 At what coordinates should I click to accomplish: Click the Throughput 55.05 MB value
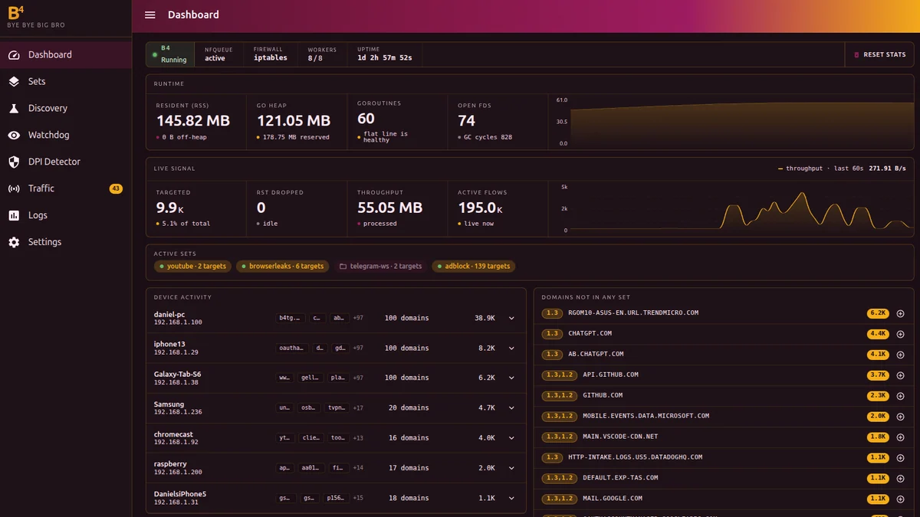(389, 208)
